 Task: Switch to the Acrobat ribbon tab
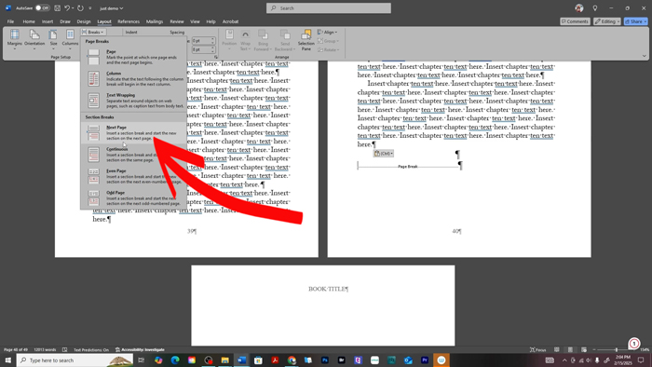click(x=230, y=21)
